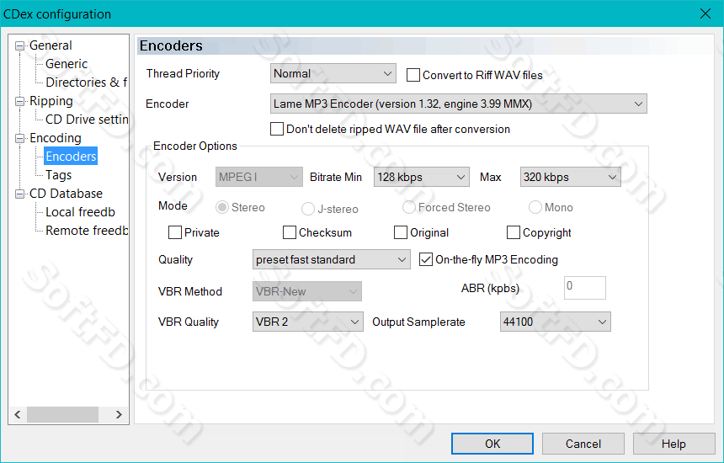Click the tree panel horizontal scrollbar thumb
Screen dimensions: 724x463
(62, 414)
